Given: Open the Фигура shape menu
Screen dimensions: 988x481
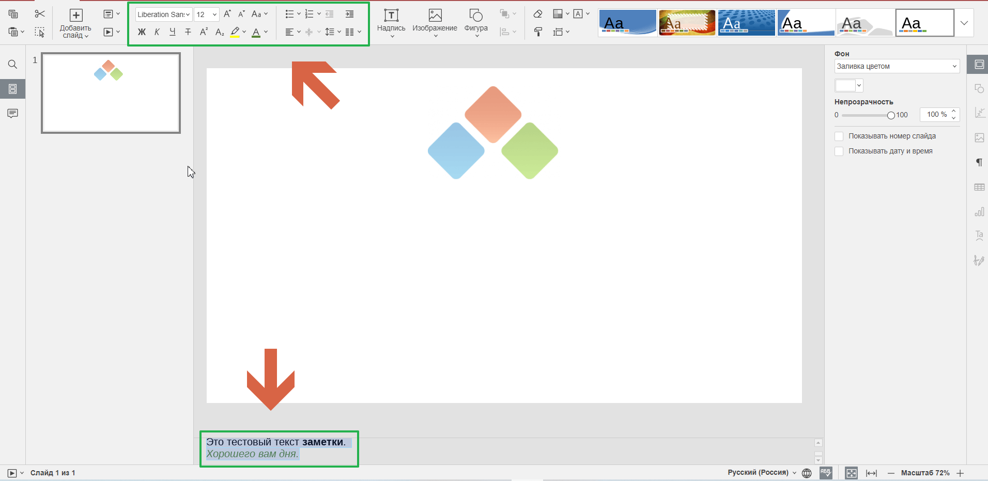Looking at the screenshot, I should click(476, 22).
